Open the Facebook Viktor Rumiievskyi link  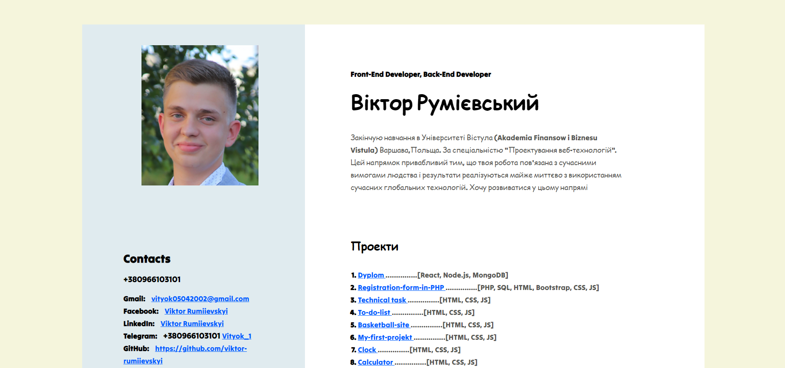[x=196, y=311]
